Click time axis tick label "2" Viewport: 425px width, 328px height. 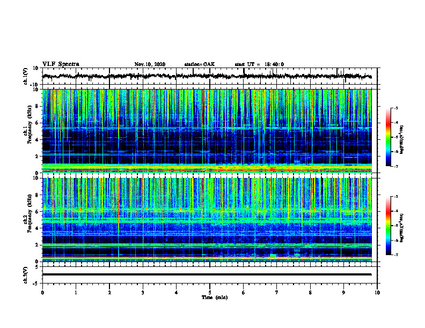pyautogui.click(x=109, y=293)
